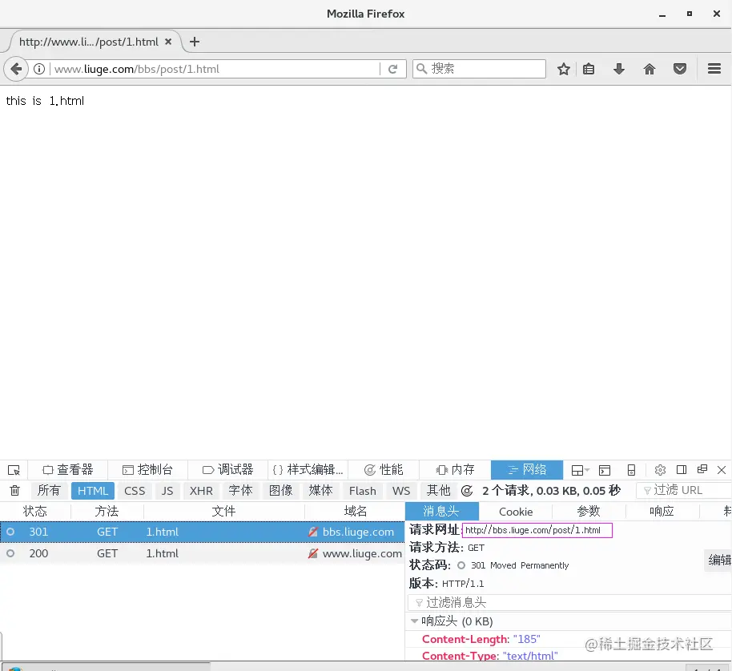Open devtools settings gear

click(660, 470)
